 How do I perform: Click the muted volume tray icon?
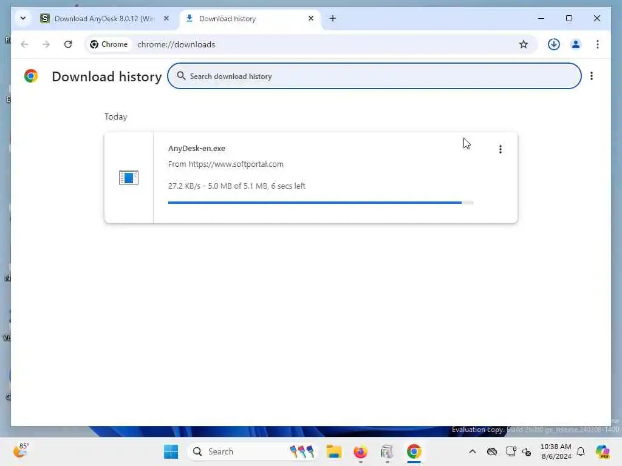coord(527,451)
